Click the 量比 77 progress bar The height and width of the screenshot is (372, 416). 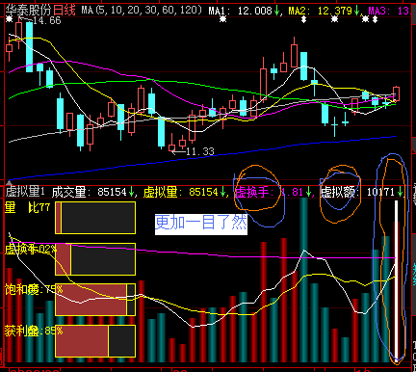[x=95, y=218]
